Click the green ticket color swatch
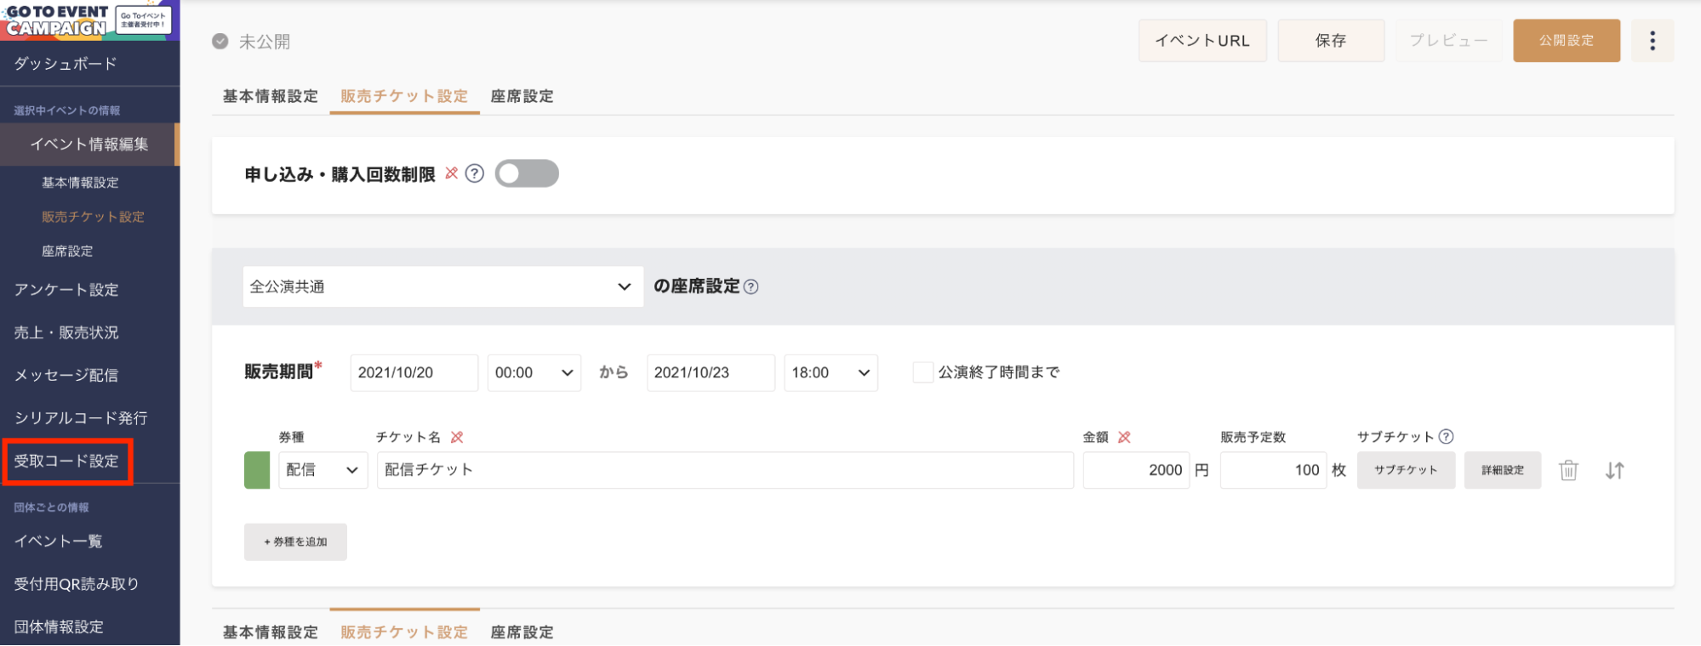The height and width of the screenshot is (646, 1701). (x=257, y=470)
